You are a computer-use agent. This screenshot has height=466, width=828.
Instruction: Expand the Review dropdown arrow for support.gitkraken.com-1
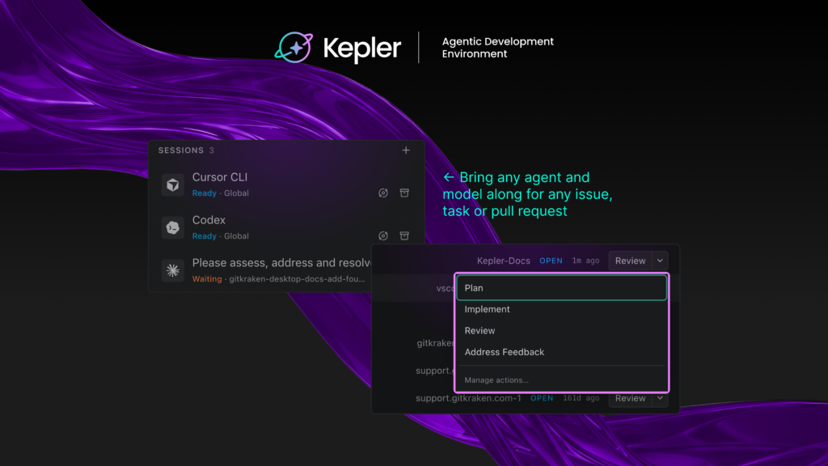pos(660,398)
